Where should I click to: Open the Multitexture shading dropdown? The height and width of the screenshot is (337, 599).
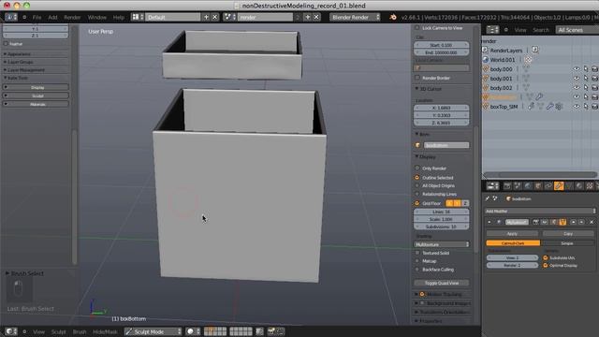[442, 244]
